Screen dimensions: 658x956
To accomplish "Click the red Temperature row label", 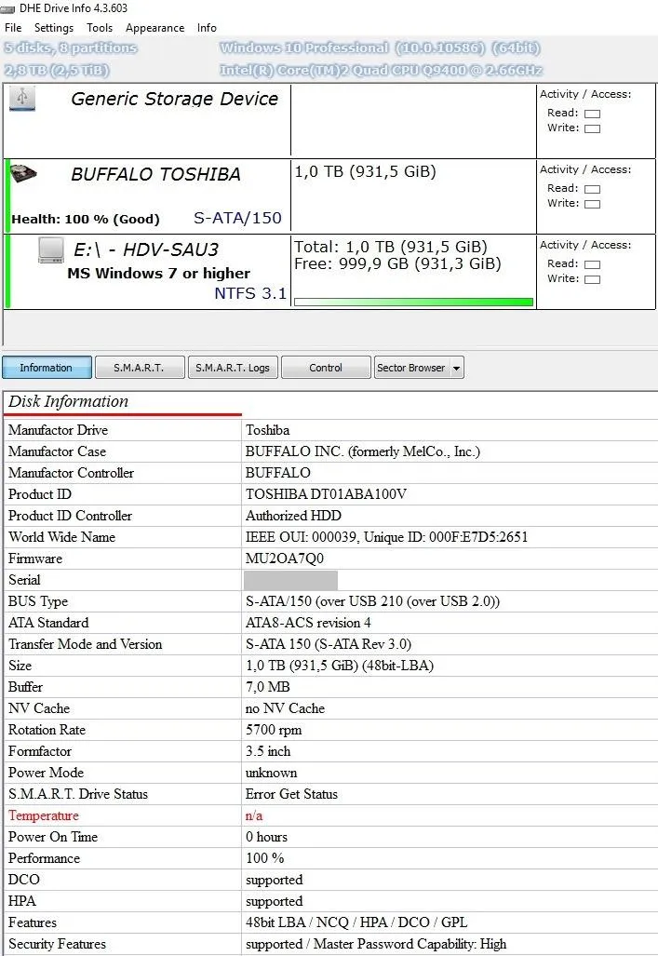I will [x=44, y=815].
